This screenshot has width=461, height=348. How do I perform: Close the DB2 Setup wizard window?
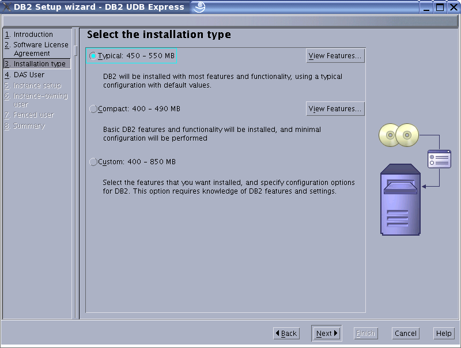454,7
